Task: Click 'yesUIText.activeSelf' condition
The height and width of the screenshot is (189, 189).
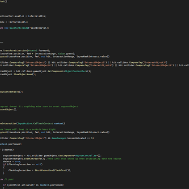Action: [x=21, y=185]
